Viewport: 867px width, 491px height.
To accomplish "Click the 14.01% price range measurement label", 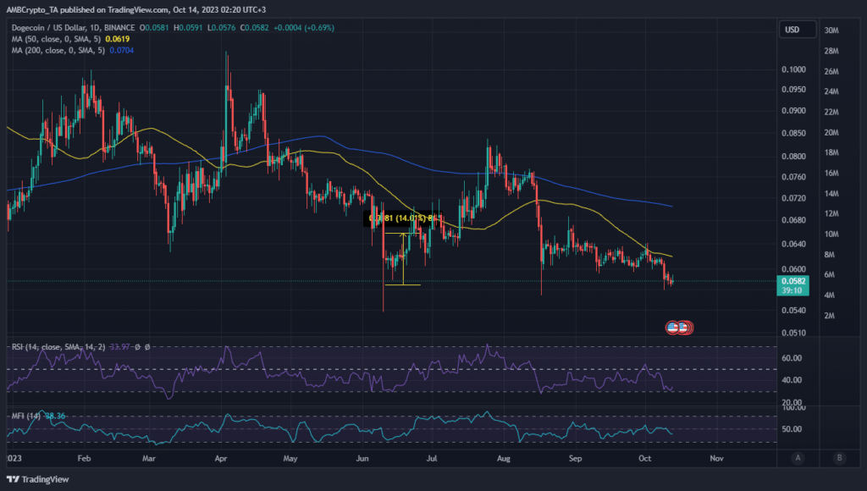I will [x=403, y=219].
